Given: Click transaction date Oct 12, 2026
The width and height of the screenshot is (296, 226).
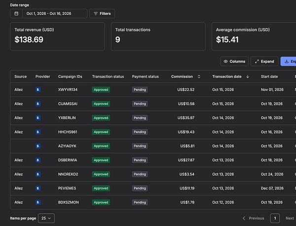Looking at the screenshot, I should [x=223, y=202].
